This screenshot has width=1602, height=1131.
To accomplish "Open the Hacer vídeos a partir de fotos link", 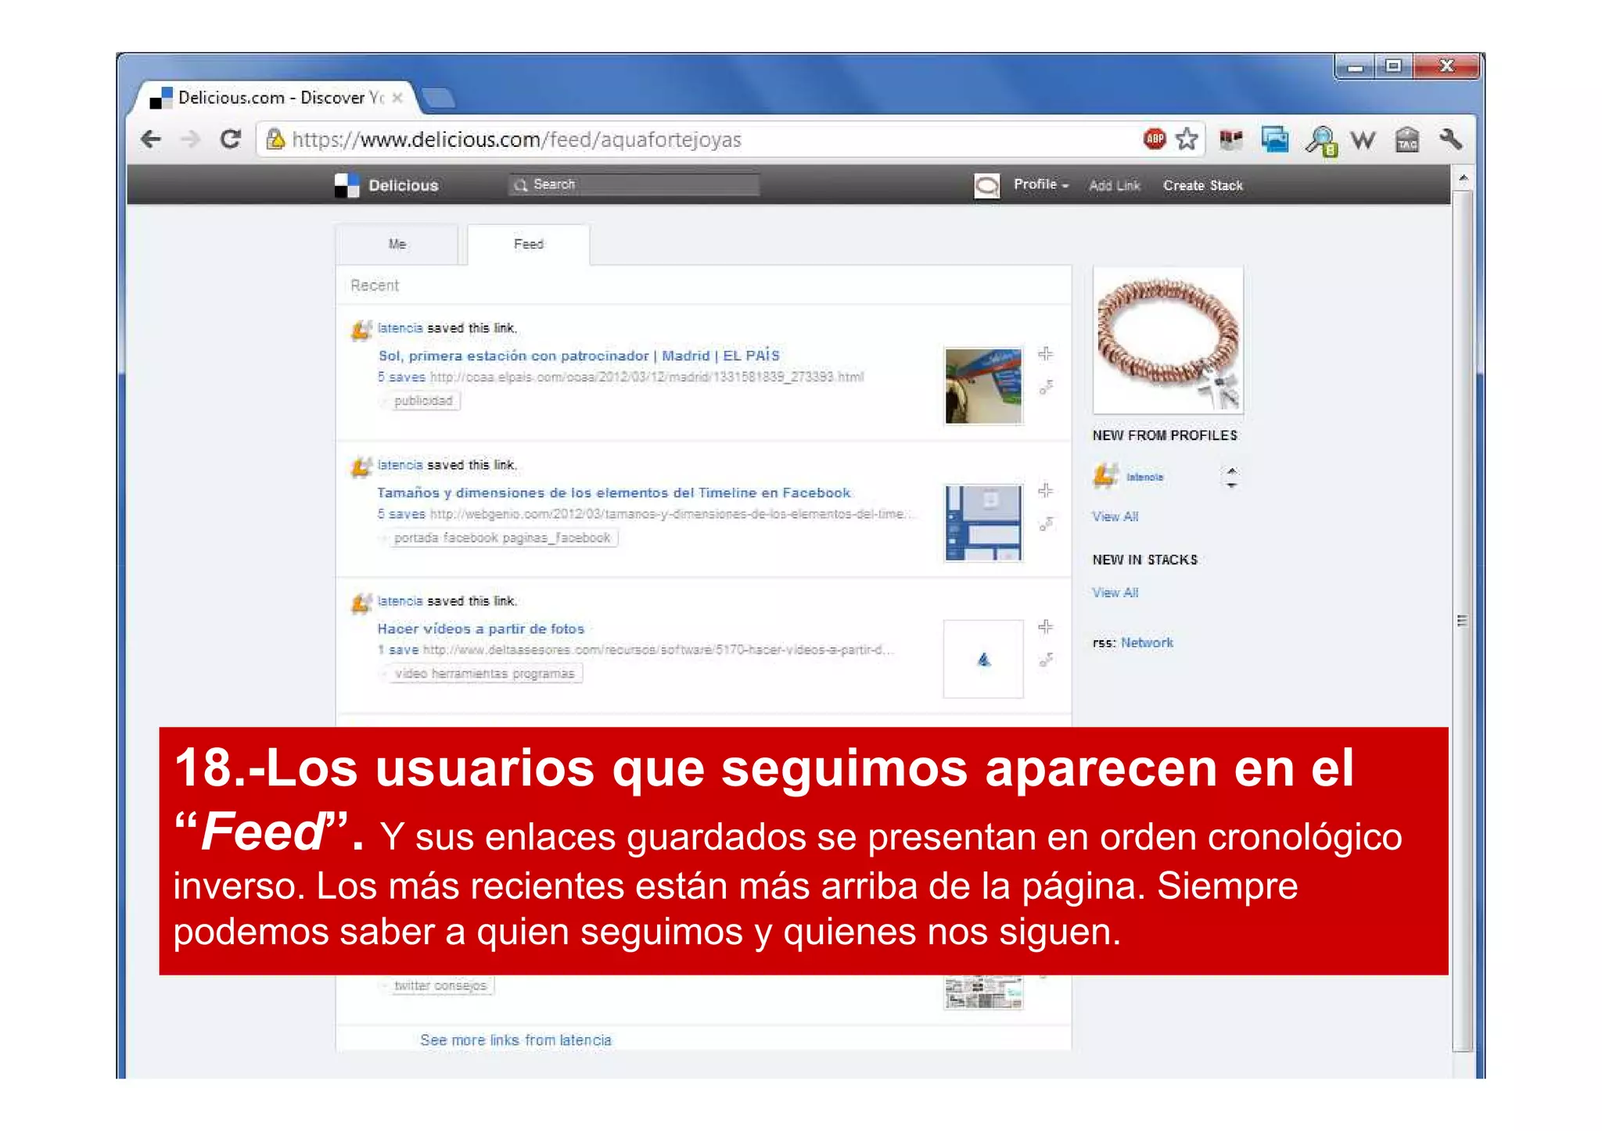I will click(x=480, y=628).
